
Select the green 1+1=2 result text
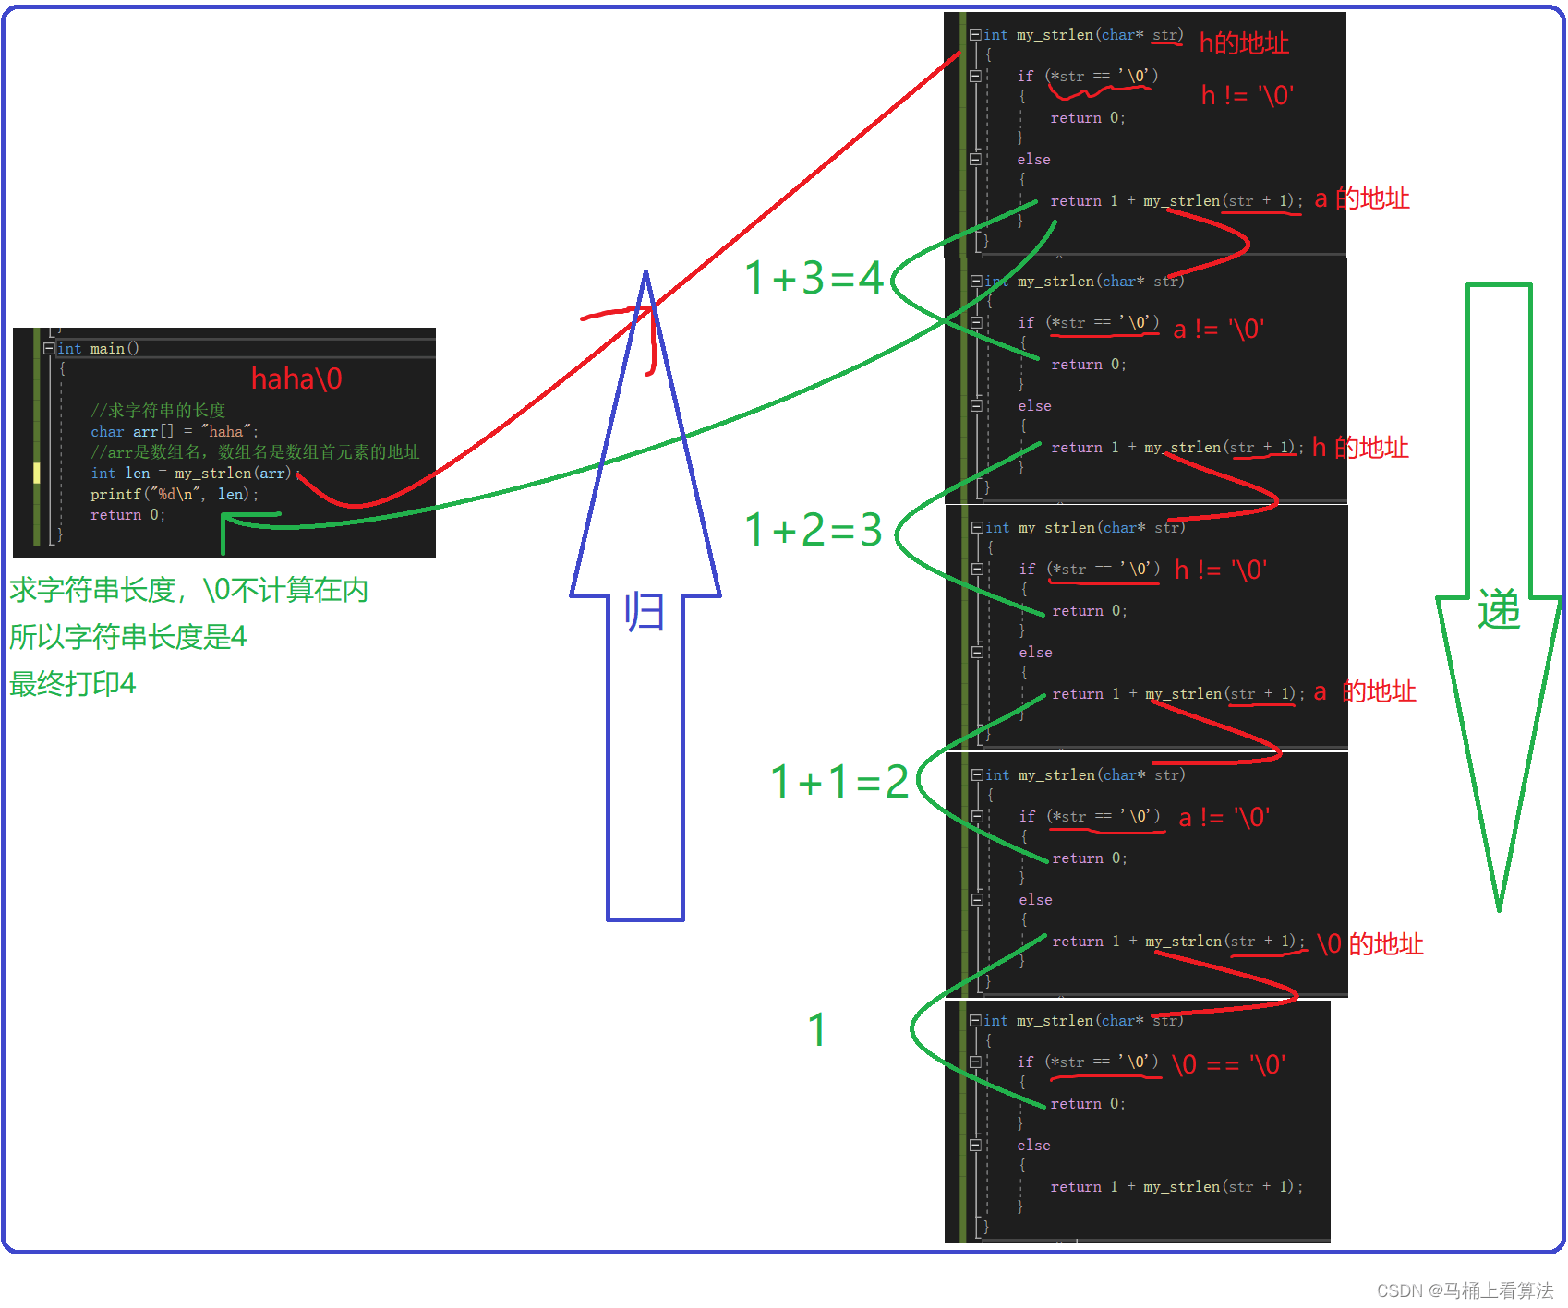pyautogui.click(x=839, y=782)
